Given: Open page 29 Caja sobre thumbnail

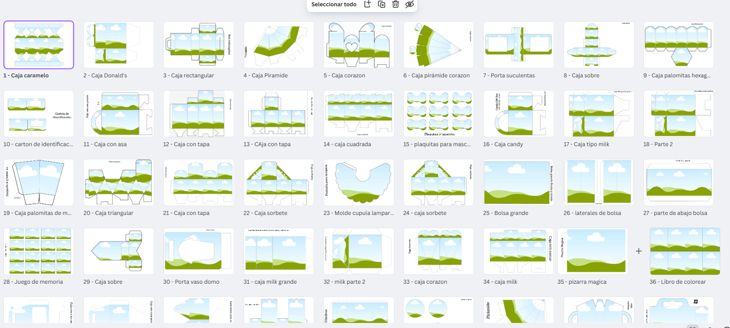Looking at the screenshot, I should (119, 251).
